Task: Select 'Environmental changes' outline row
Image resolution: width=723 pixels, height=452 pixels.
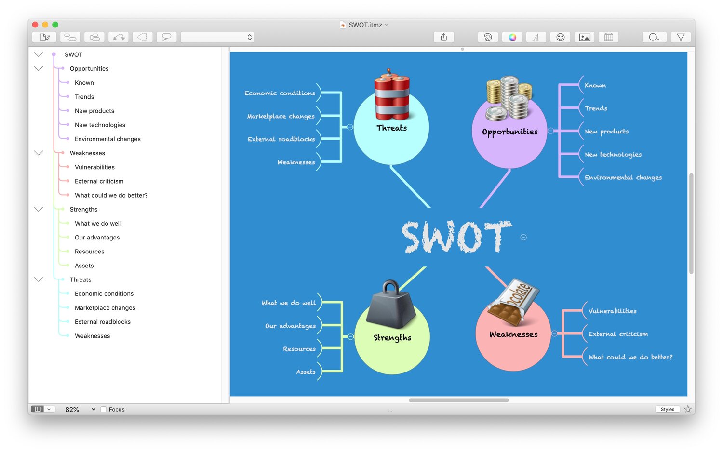Action: pos(107,139)
